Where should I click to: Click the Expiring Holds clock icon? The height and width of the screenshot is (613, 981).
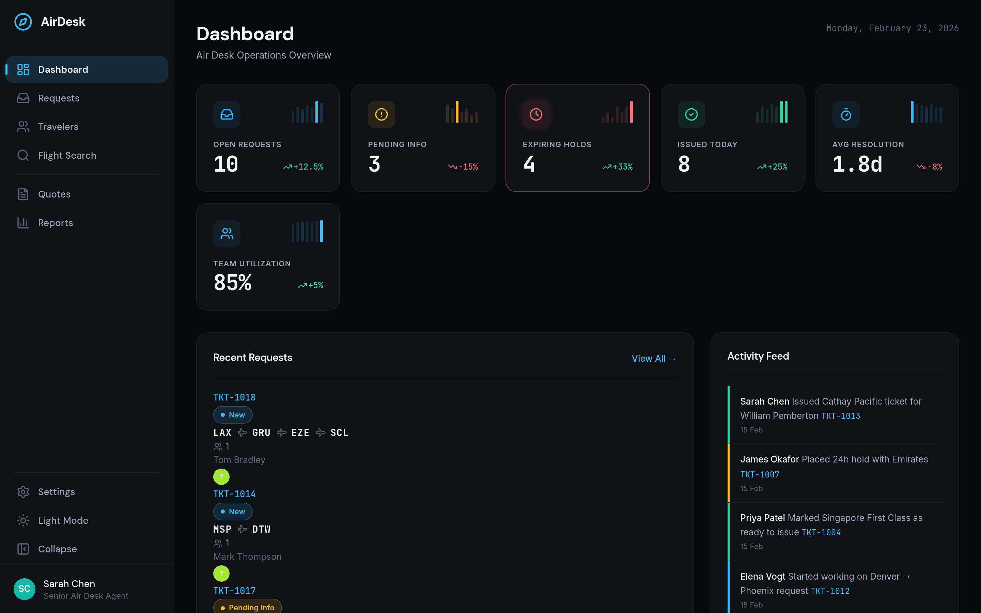(536, 114)
